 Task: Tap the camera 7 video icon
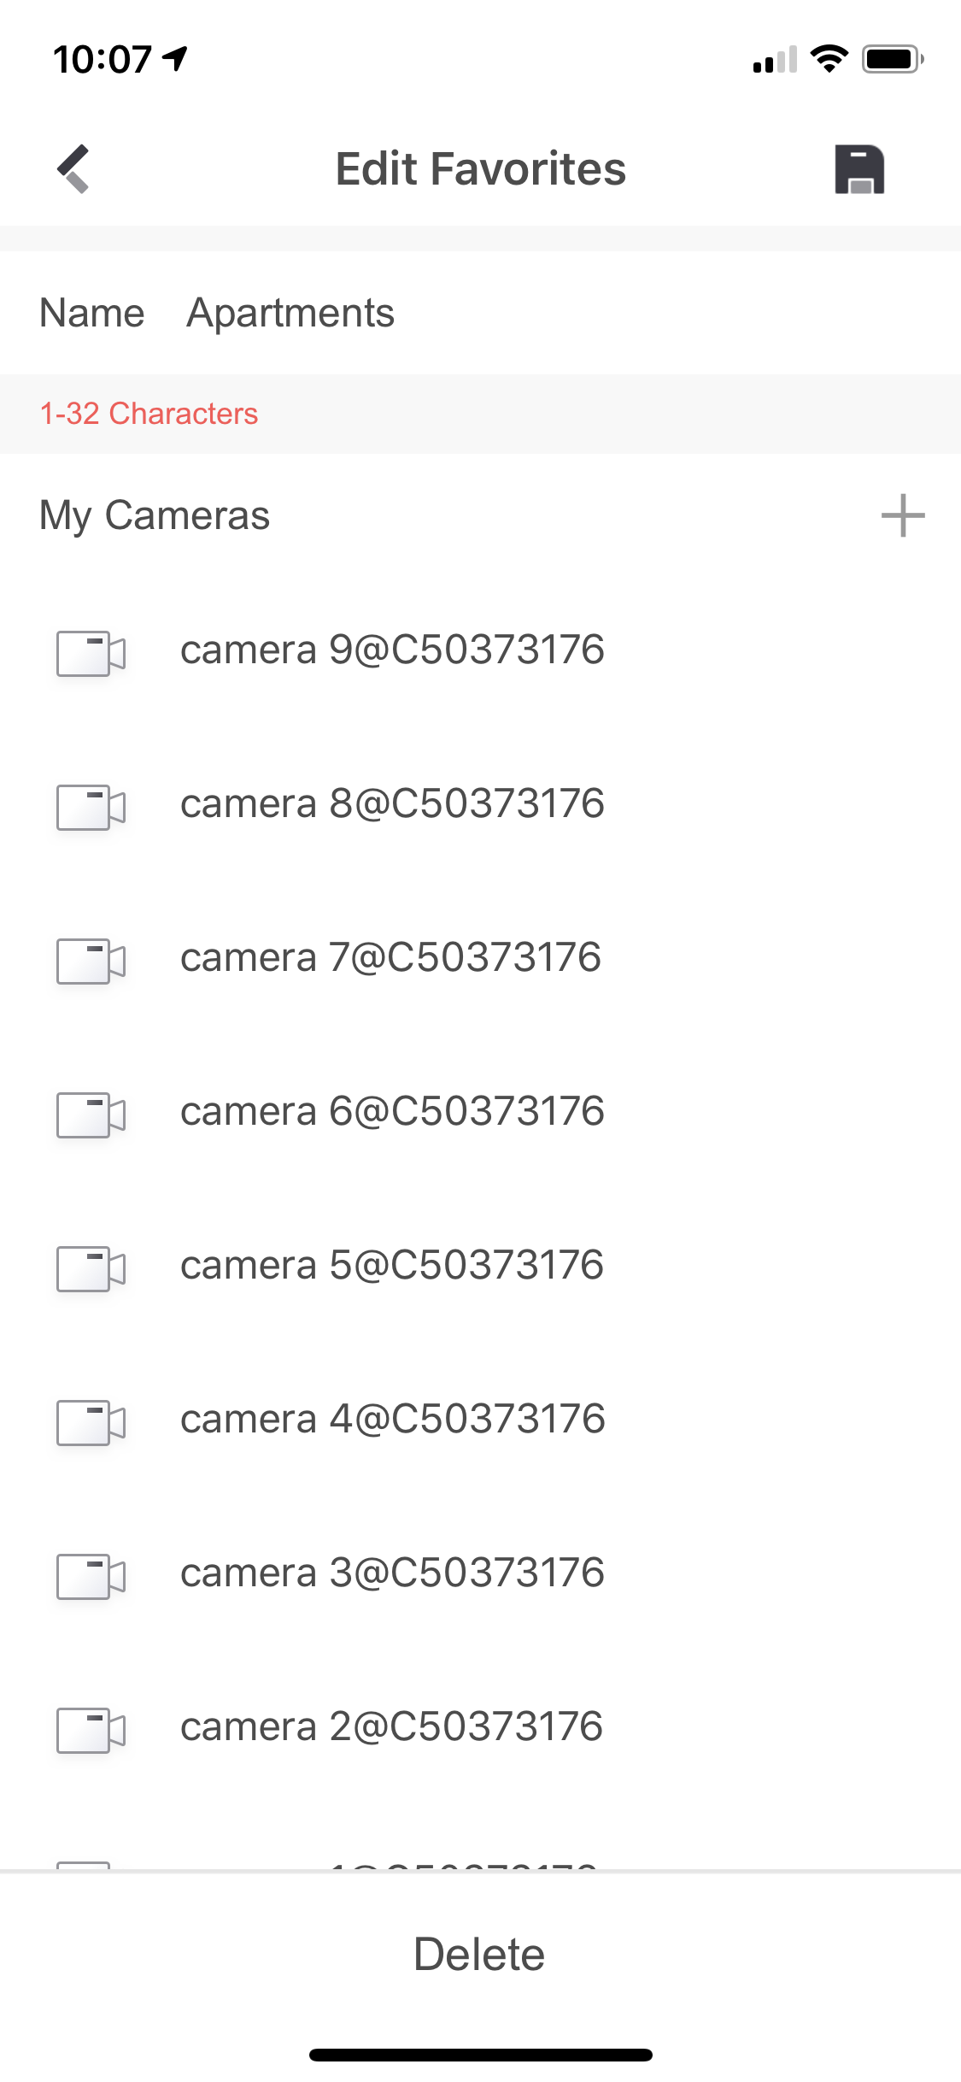pyautogui.click(x=91, y=961)
